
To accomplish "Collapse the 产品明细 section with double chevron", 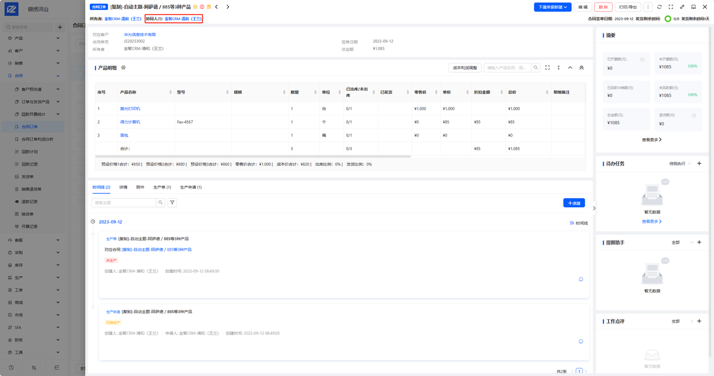I will [x=581, y=68].
